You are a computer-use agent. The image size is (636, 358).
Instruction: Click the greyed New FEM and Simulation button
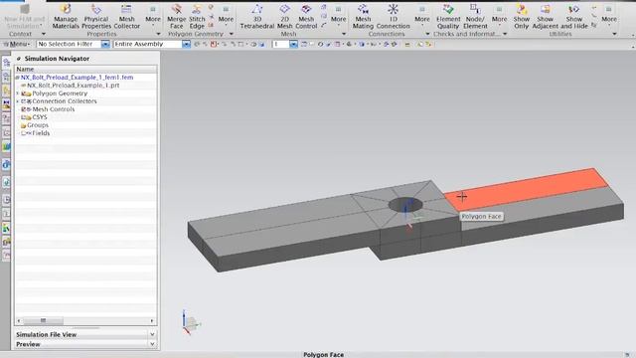click(24, 16)
